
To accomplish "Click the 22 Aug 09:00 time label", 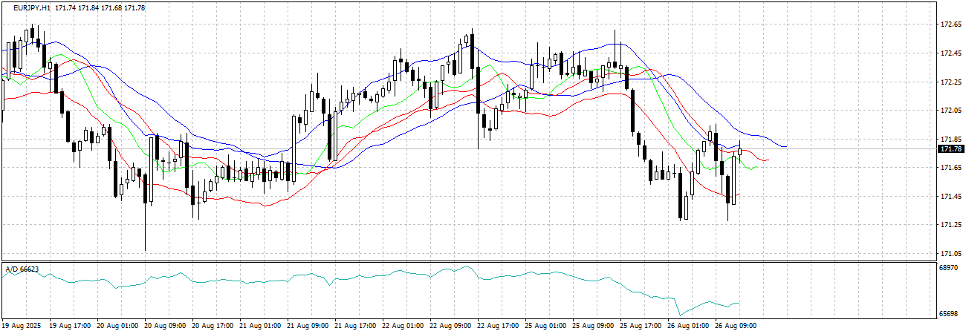I will click(x=451, y=326).
